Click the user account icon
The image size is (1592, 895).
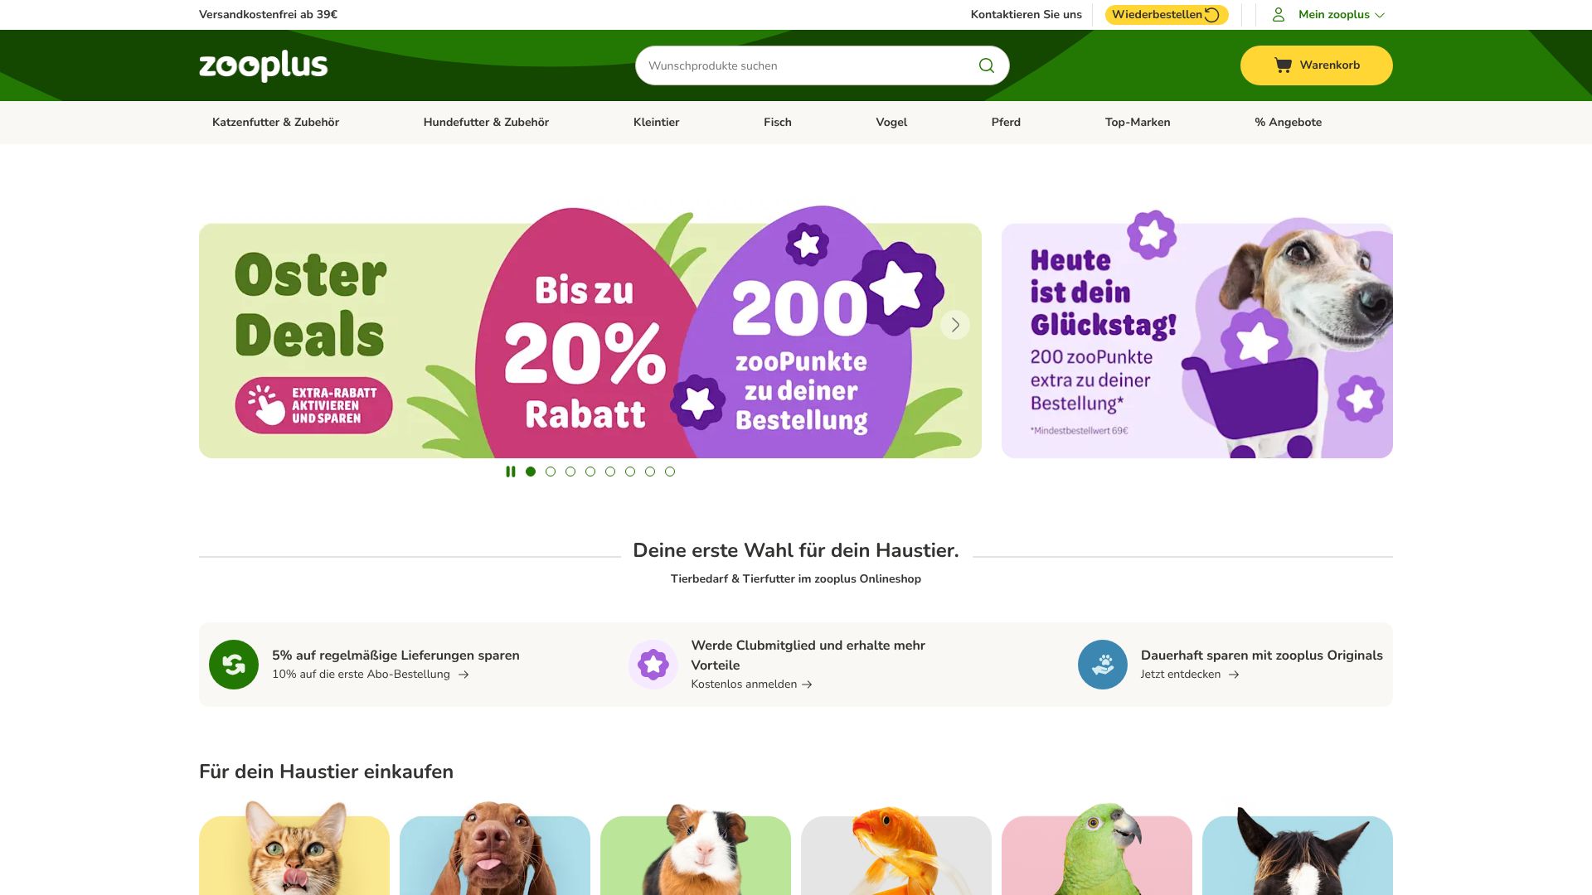click(1279, 15)
